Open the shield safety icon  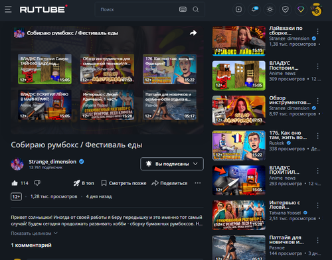[286, 9]
